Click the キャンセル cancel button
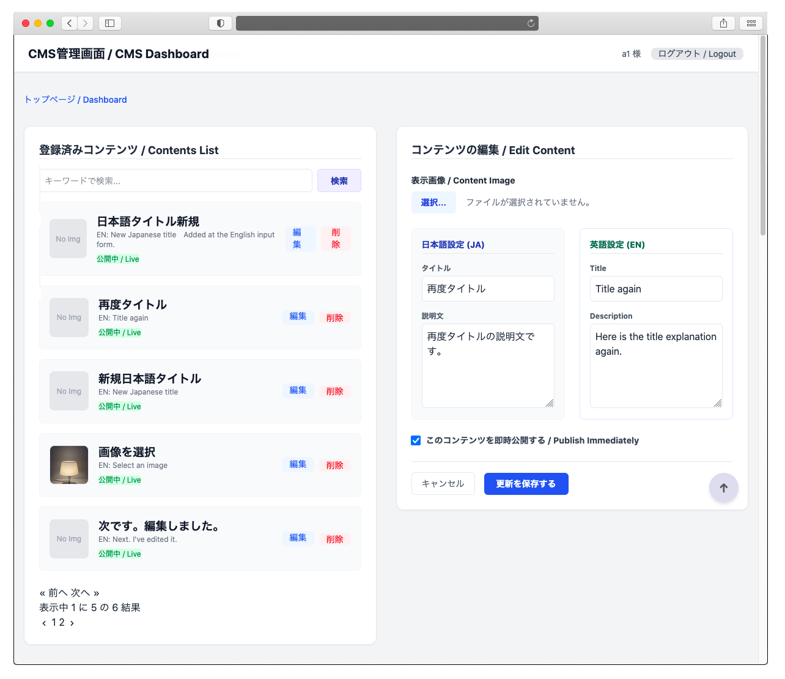785x679 pixels. pyautogui.click(x=443, y=484)
